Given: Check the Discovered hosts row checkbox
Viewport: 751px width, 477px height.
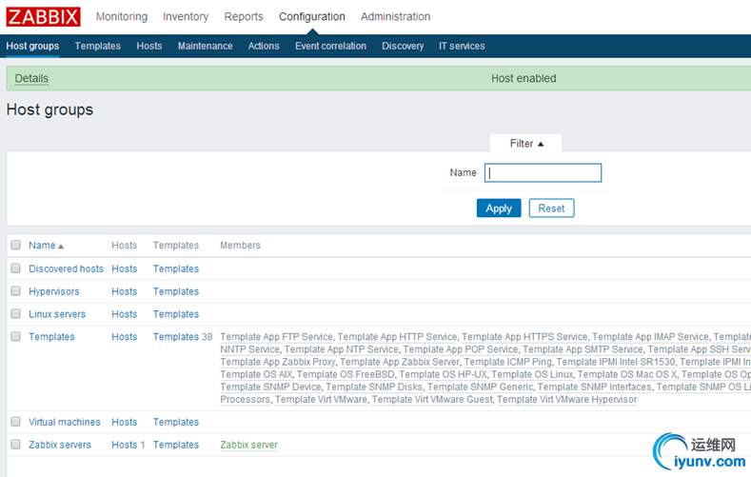Looking at the screenshot, I should click(16, 268).
